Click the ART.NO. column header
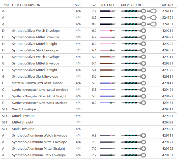 (x=168, y=5)
